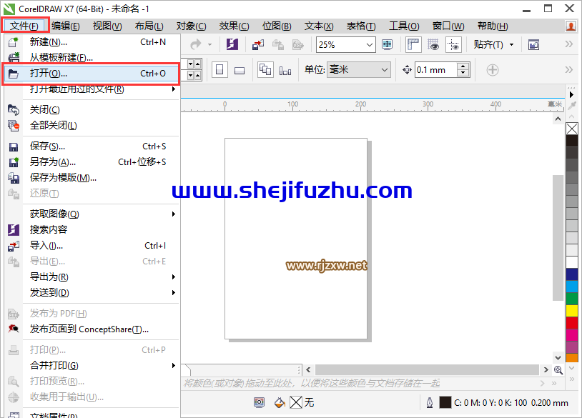Screen dimensions: 582x418
Task: Open the 视图(V) menu
Action: point(107,26)
